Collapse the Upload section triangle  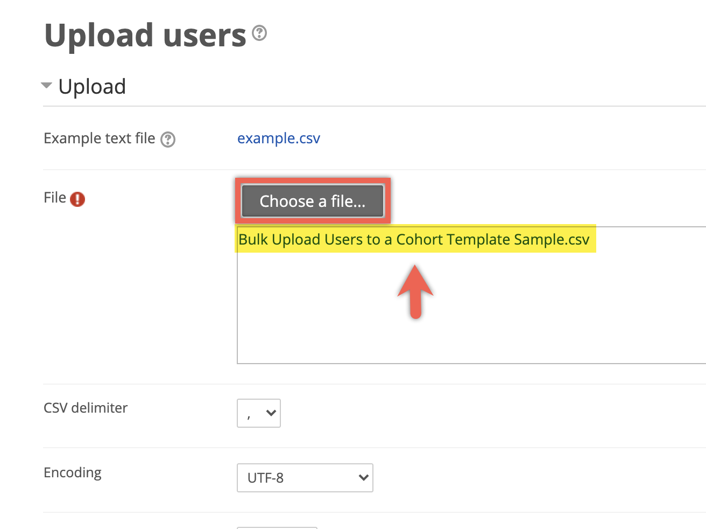click(47, 85)
